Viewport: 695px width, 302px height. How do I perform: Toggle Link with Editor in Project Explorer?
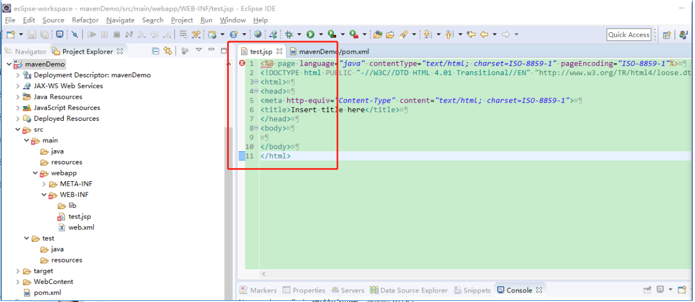coord(167,51)
